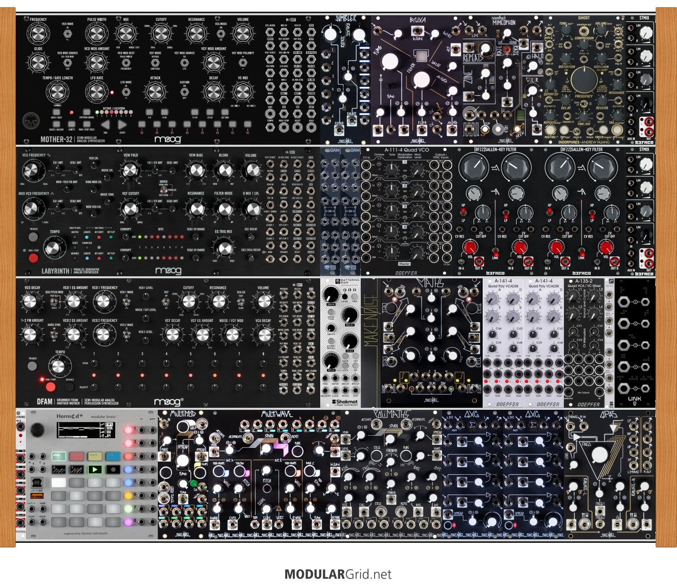This screenshot has height=585, width=677.
Task: Flip the Mother-32 VCO WAVE switch
Action: point(68,34)
